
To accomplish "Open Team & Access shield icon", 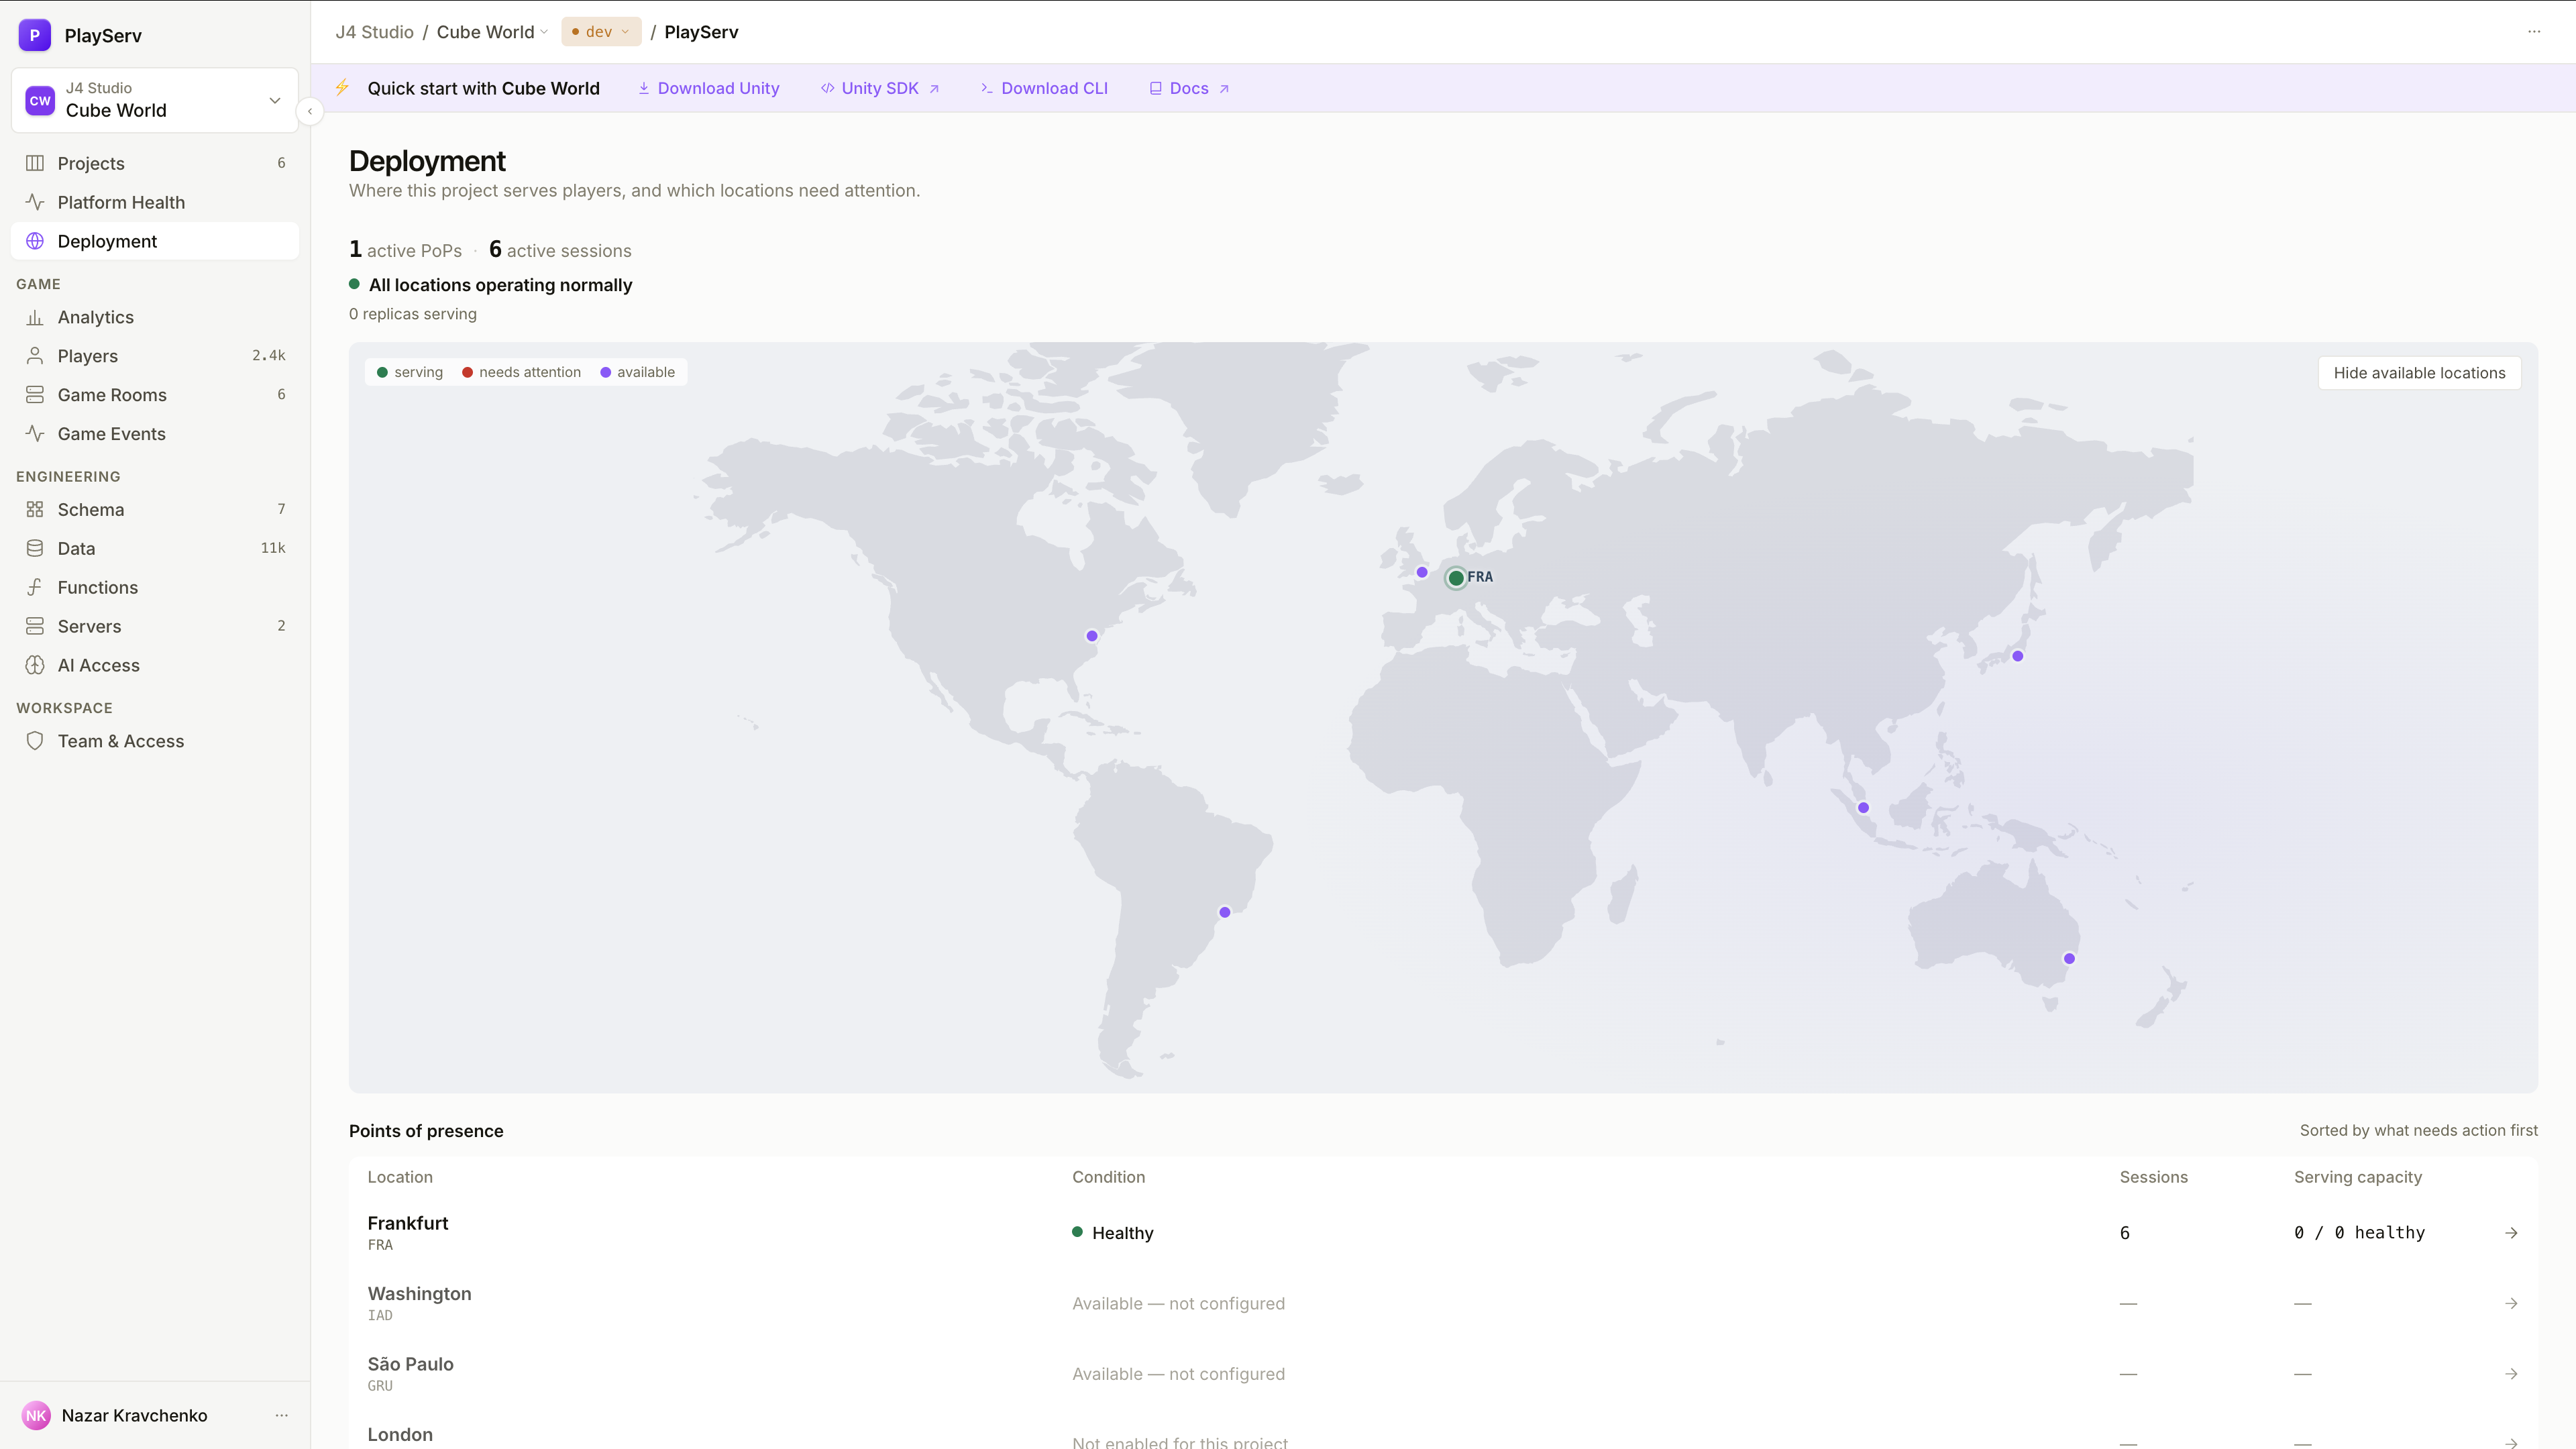I will pyautogui.click(x=35, y=741).
